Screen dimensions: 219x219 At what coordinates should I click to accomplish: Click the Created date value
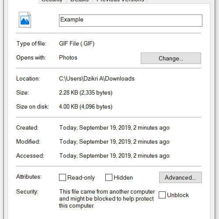(x=114, y=128)
